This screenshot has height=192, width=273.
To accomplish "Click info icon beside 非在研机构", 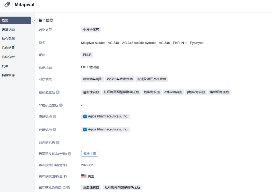I will 58,143.
